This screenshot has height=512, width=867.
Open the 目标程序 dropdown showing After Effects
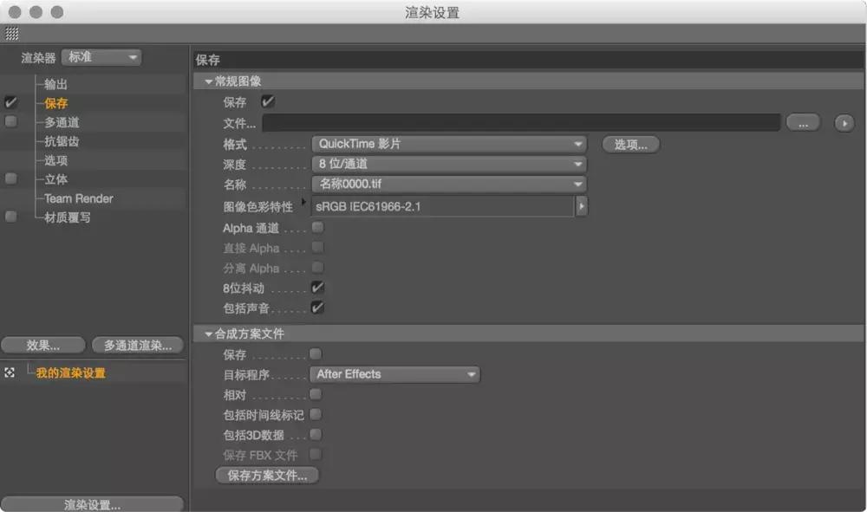point(394,374)
